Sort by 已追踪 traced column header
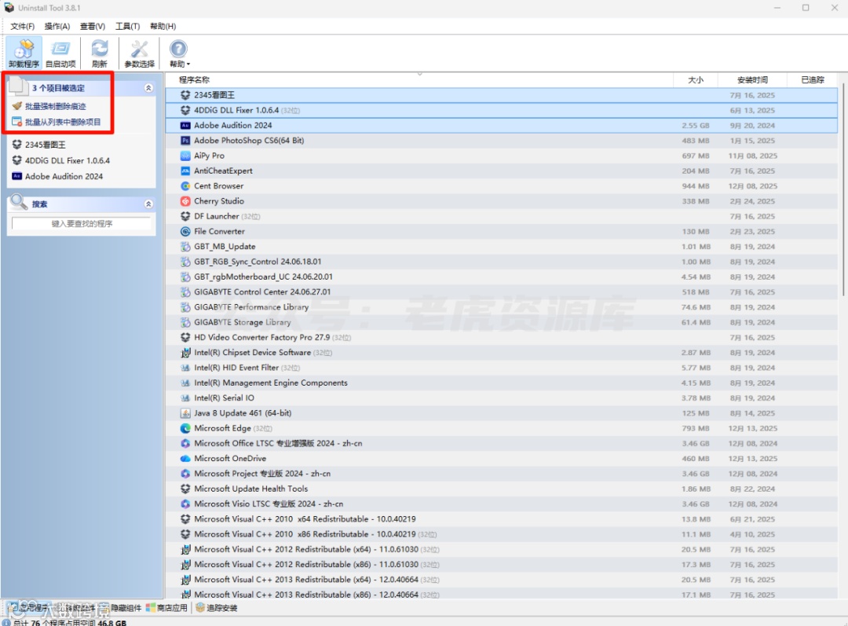 (813, 79)
